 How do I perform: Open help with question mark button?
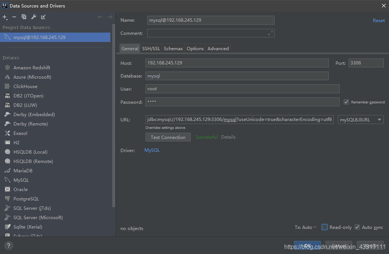click(x=9, y=245)
